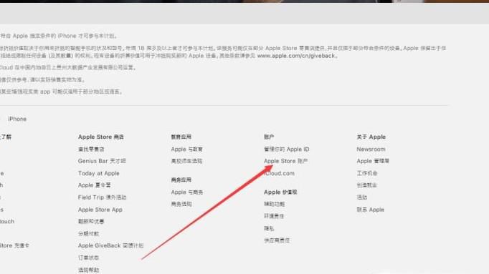
Task: Click the 账户 column heading
Action: [269, 137]
